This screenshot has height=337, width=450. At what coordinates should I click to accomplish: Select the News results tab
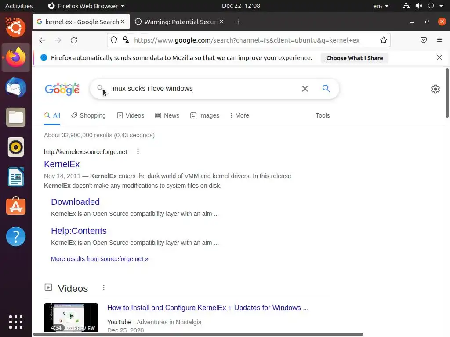pos(167,115)
